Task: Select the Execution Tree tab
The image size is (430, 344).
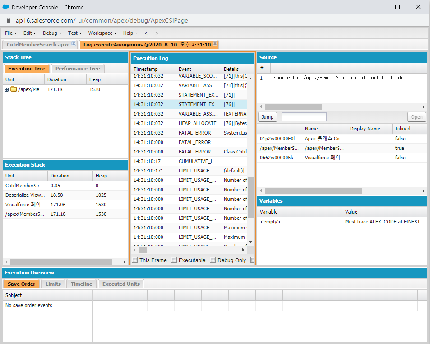Action: pyautogui.click(x=27, y=69)
